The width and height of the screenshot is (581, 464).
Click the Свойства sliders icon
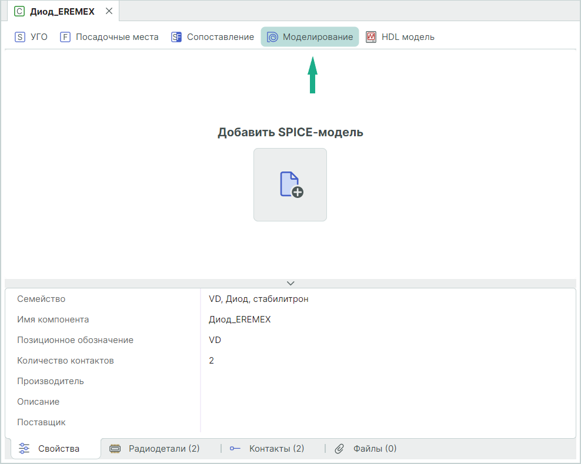click(24, 449)
